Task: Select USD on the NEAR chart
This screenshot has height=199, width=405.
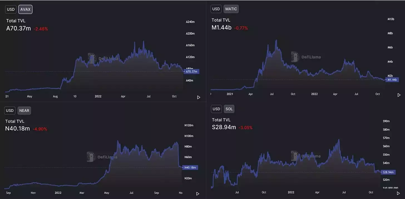Action: 10,110
